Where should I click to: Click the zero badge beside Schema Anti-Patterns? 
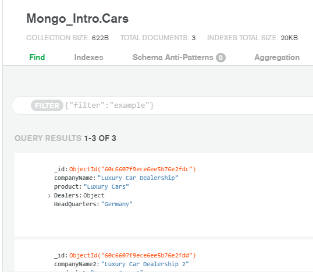click(x=220, y=58)
